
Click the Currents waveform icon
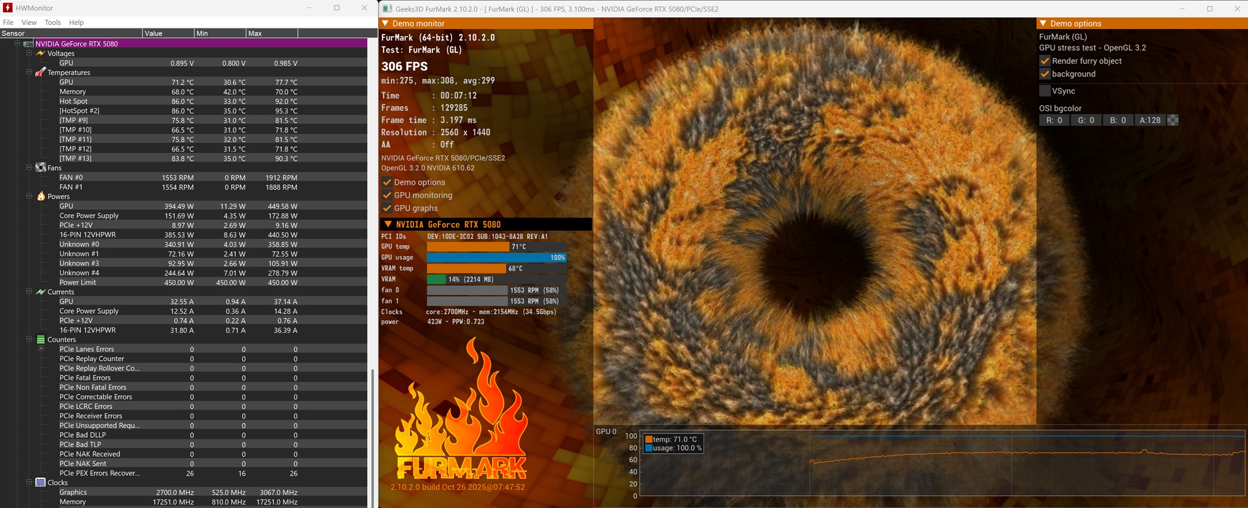(41, 292)
